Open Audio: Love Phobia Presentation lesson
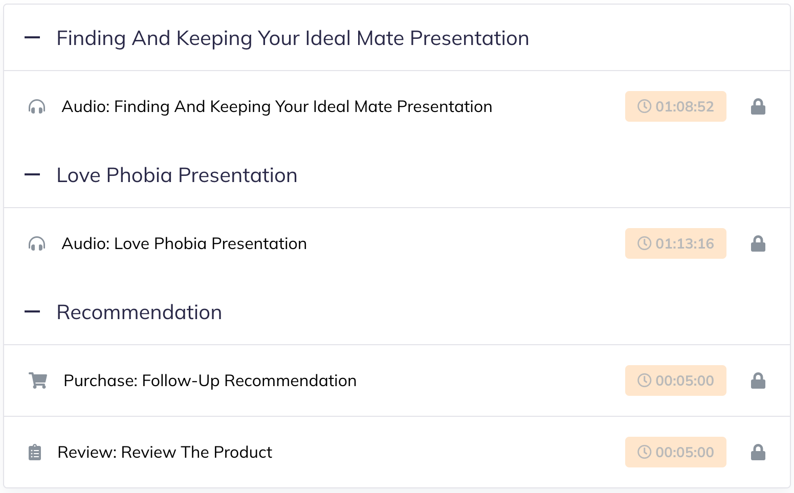This screenshot has width=794, height=493. pos(184,243)
